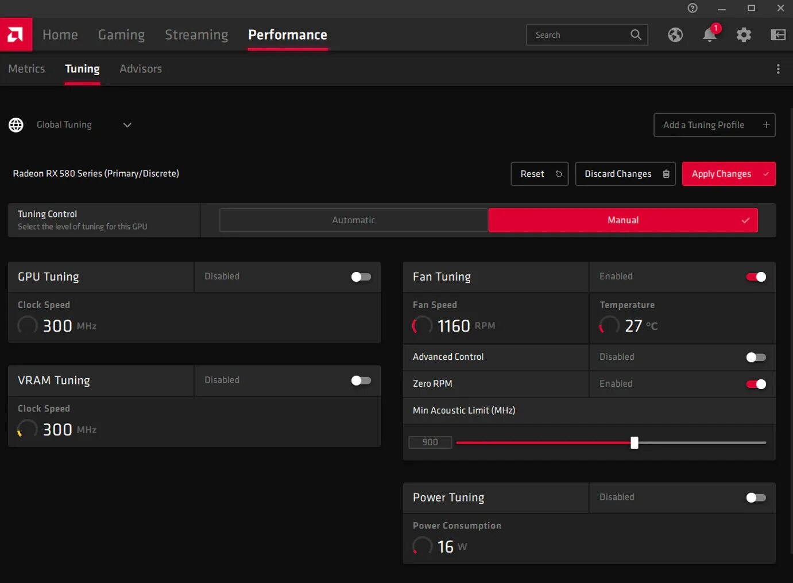The height and width of the screenshot is (583, 793).
Task: Select the Performance tab
Action: point(288,35)
